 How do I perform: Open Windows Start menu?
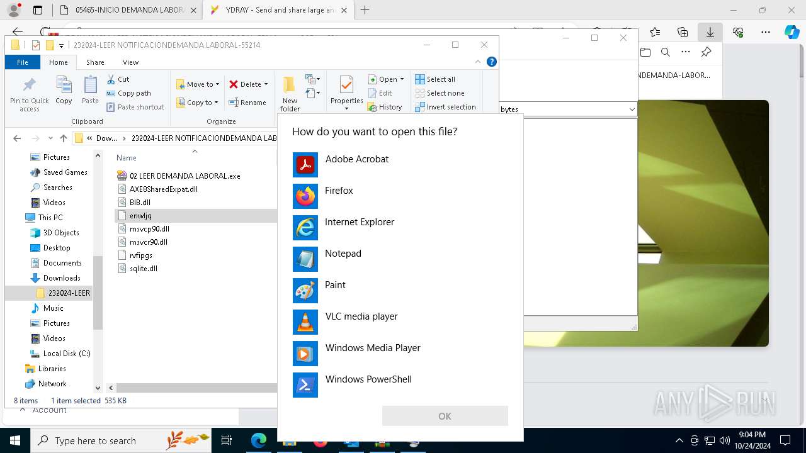click(x=15, y=440)
